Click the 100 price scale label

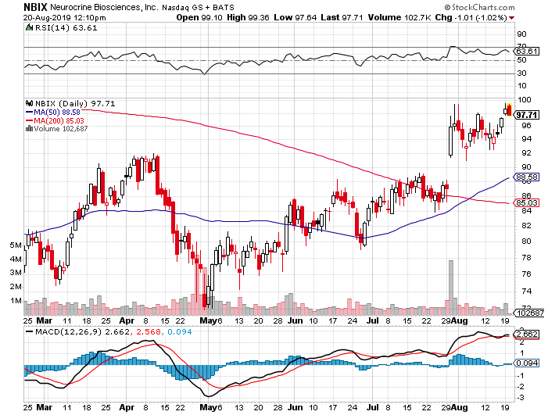point(525,100)
